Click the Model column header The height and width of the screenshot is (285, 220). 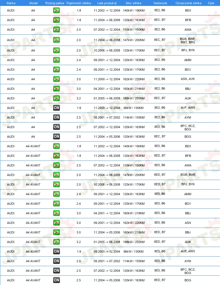click(33, 3)
